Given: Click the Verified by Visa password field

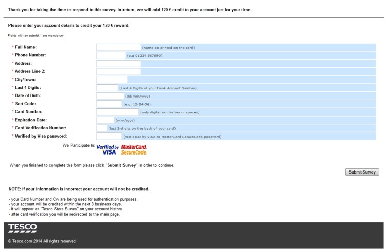Looking at the screenshot, I should point(109,137).
